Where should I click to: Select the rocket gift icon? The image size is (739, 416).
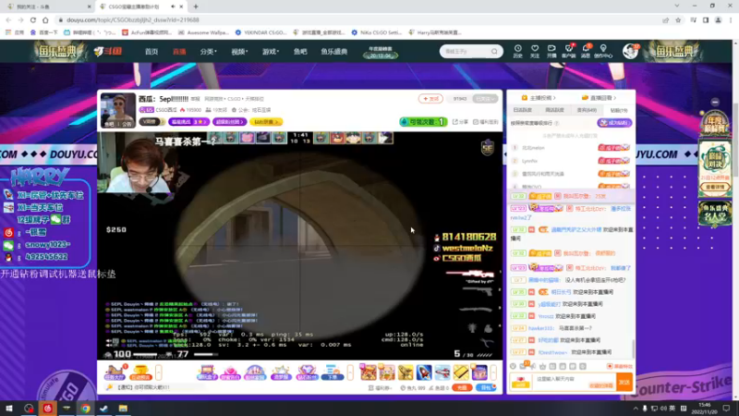(424, 373)
